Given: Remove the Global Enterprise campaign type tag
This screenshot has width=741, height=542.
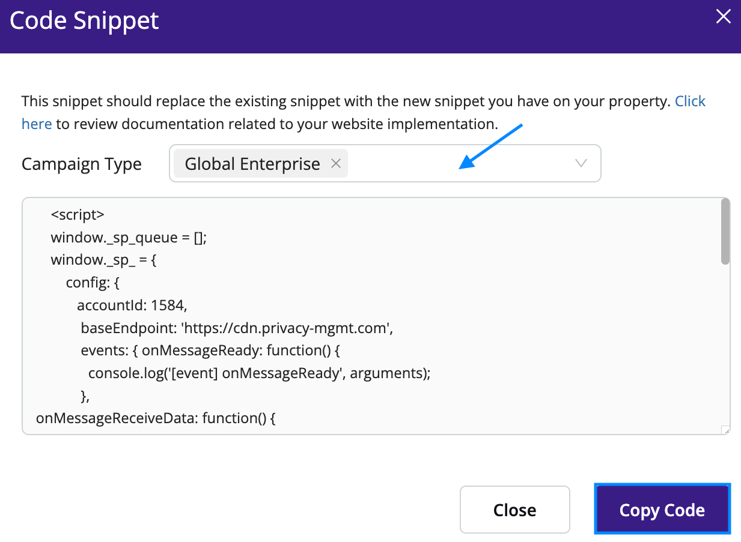Looking at the screenshot, I should click(x=336, y=163).
